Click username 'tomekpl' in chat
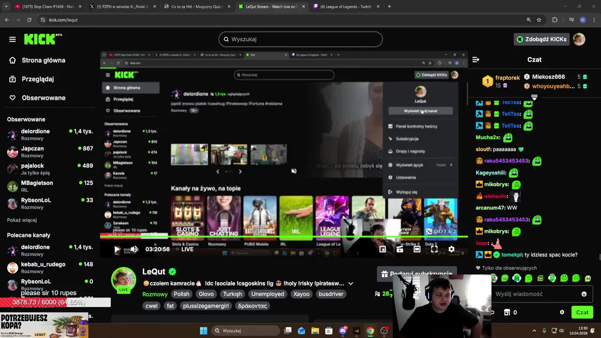Viewport: 601px width, 338px height. (x=511, y=255)
